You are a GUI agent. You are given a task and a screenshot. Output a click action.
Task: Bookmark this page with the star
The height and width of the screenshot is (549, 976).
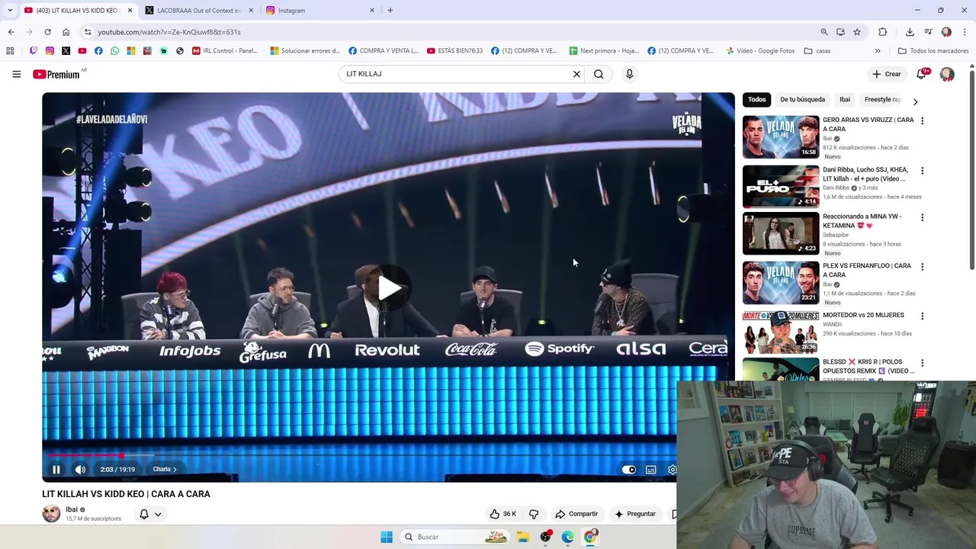coord(857,32)
